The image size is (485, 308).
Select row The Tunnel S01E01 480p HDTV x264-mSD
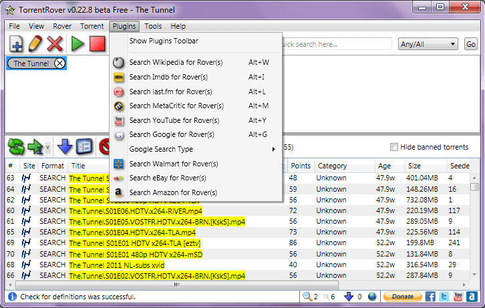237,254
